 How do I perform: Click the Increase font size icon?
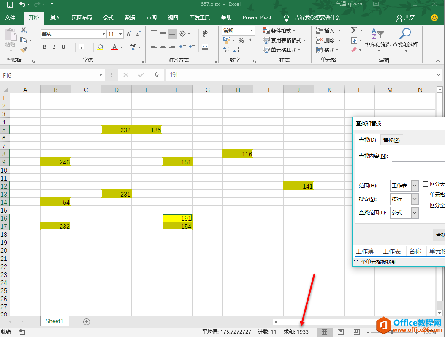129,34
